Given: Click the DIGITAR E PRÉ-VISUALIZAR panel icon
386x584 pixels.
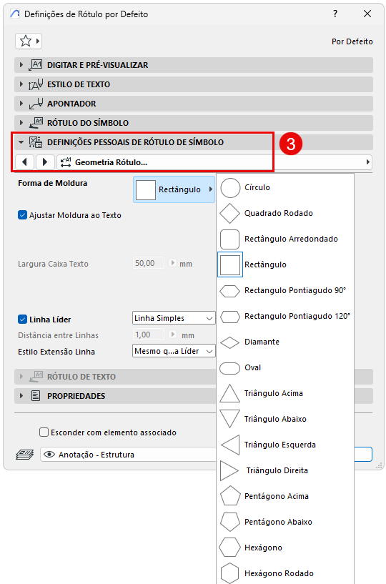Looking at the screenshot, I should point(36,65).
